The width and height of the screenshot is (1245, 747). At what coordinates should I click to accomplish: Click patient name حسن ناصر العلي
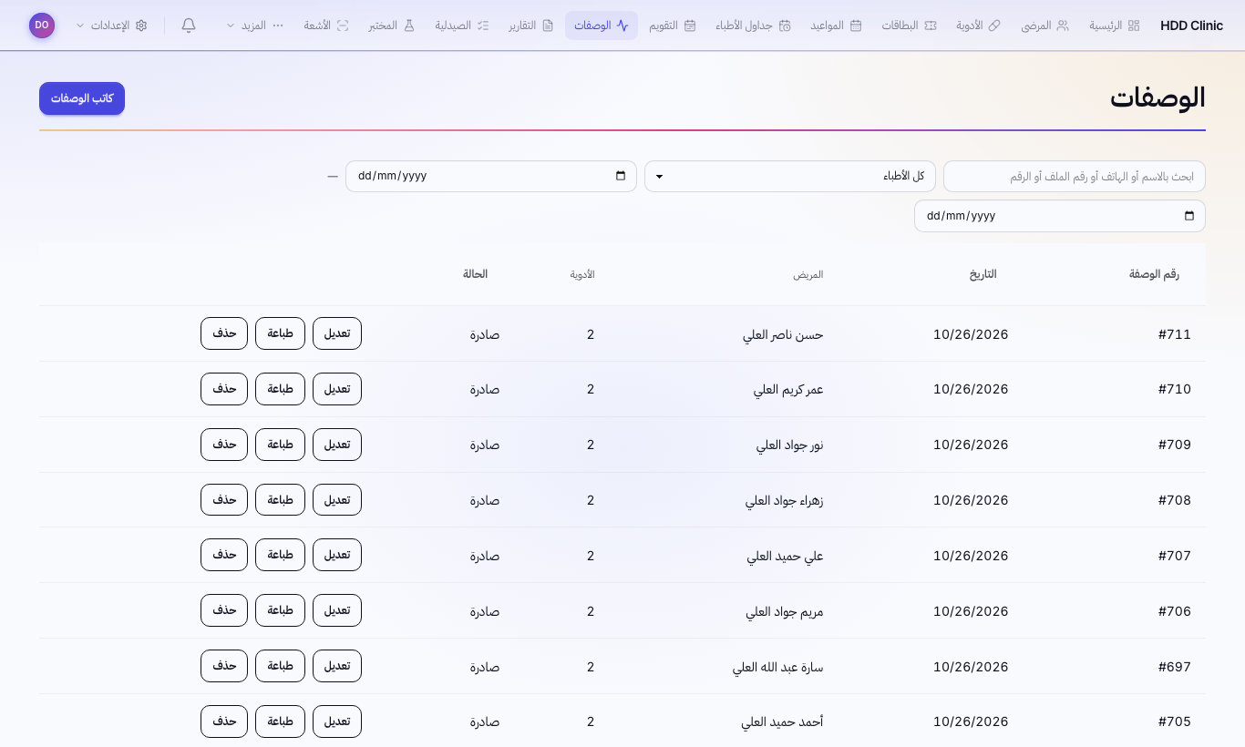coord(783,334)
